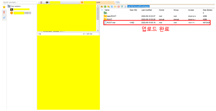Sort by Size (KB) column
Viewport: 216px width, 111px height.
click(x=133, y=10)
